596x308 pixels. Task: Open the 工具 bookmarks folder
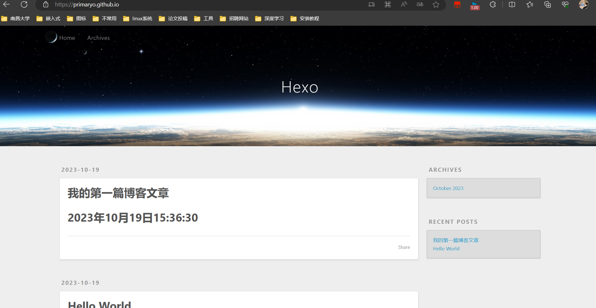(204, 19)
